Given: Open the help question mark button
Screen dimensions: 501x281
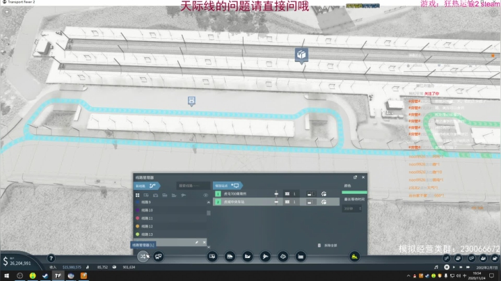Looking at the screenshot, I should 51,258.
